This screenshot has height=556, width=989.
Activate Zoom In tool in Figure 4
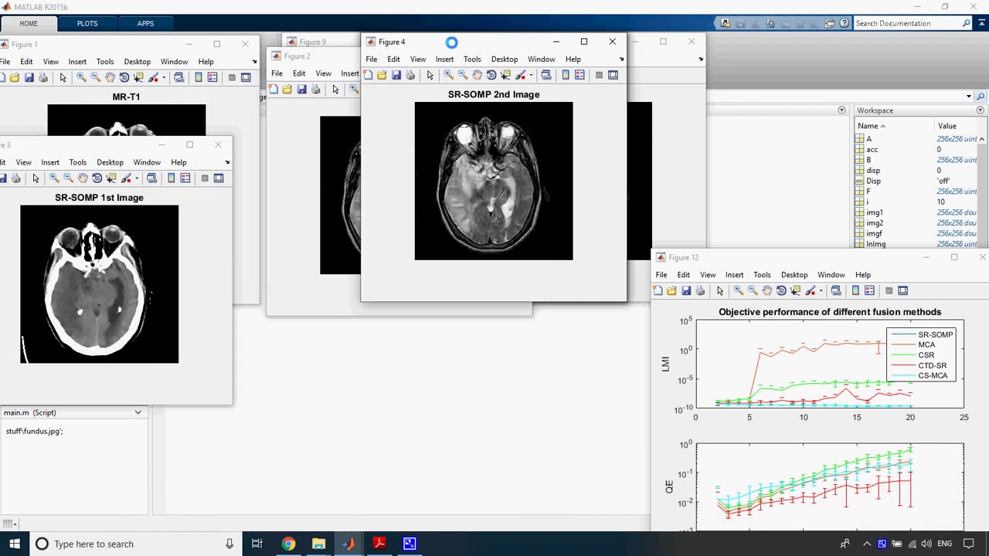448,75
